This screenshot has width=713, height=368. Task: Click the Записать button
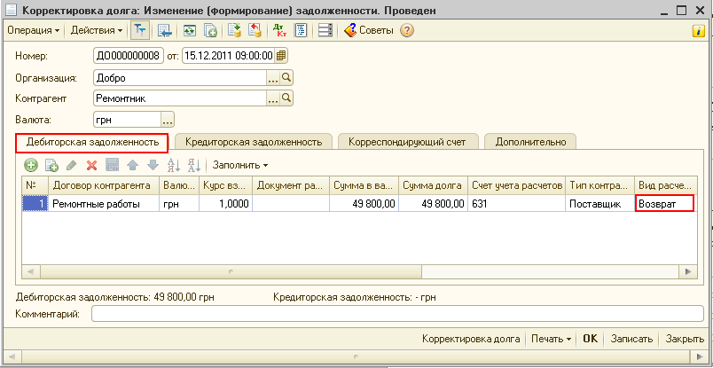[631, 339]
